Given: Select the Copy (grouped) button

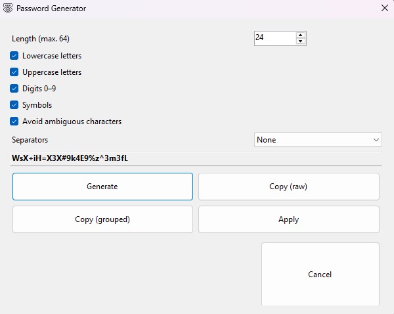Looking at the screenshot, I should point(102,219).
